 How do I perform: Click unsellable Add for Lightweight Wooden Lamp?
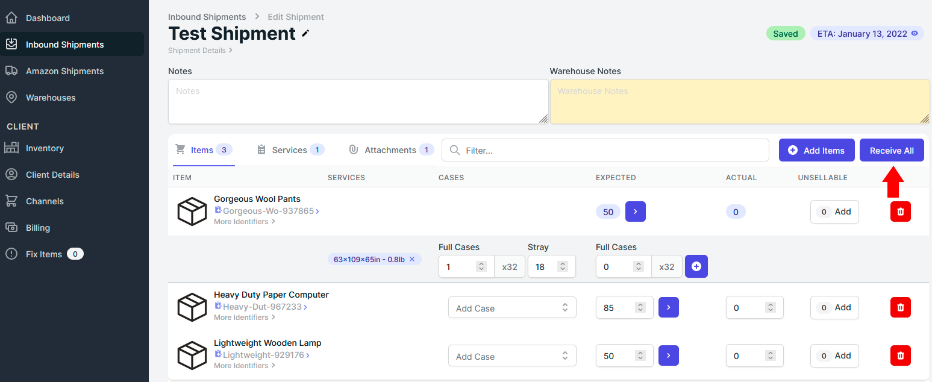point(834,355)
